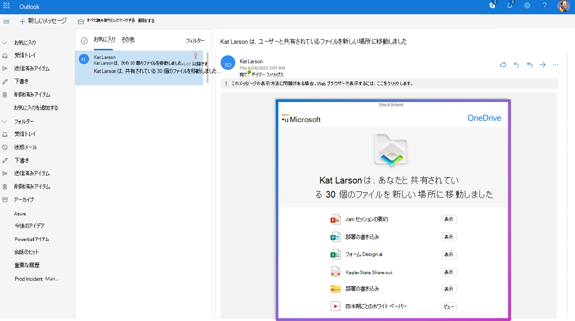Click Publisher icon beside first 部署の書き込み

pos(335,237)
